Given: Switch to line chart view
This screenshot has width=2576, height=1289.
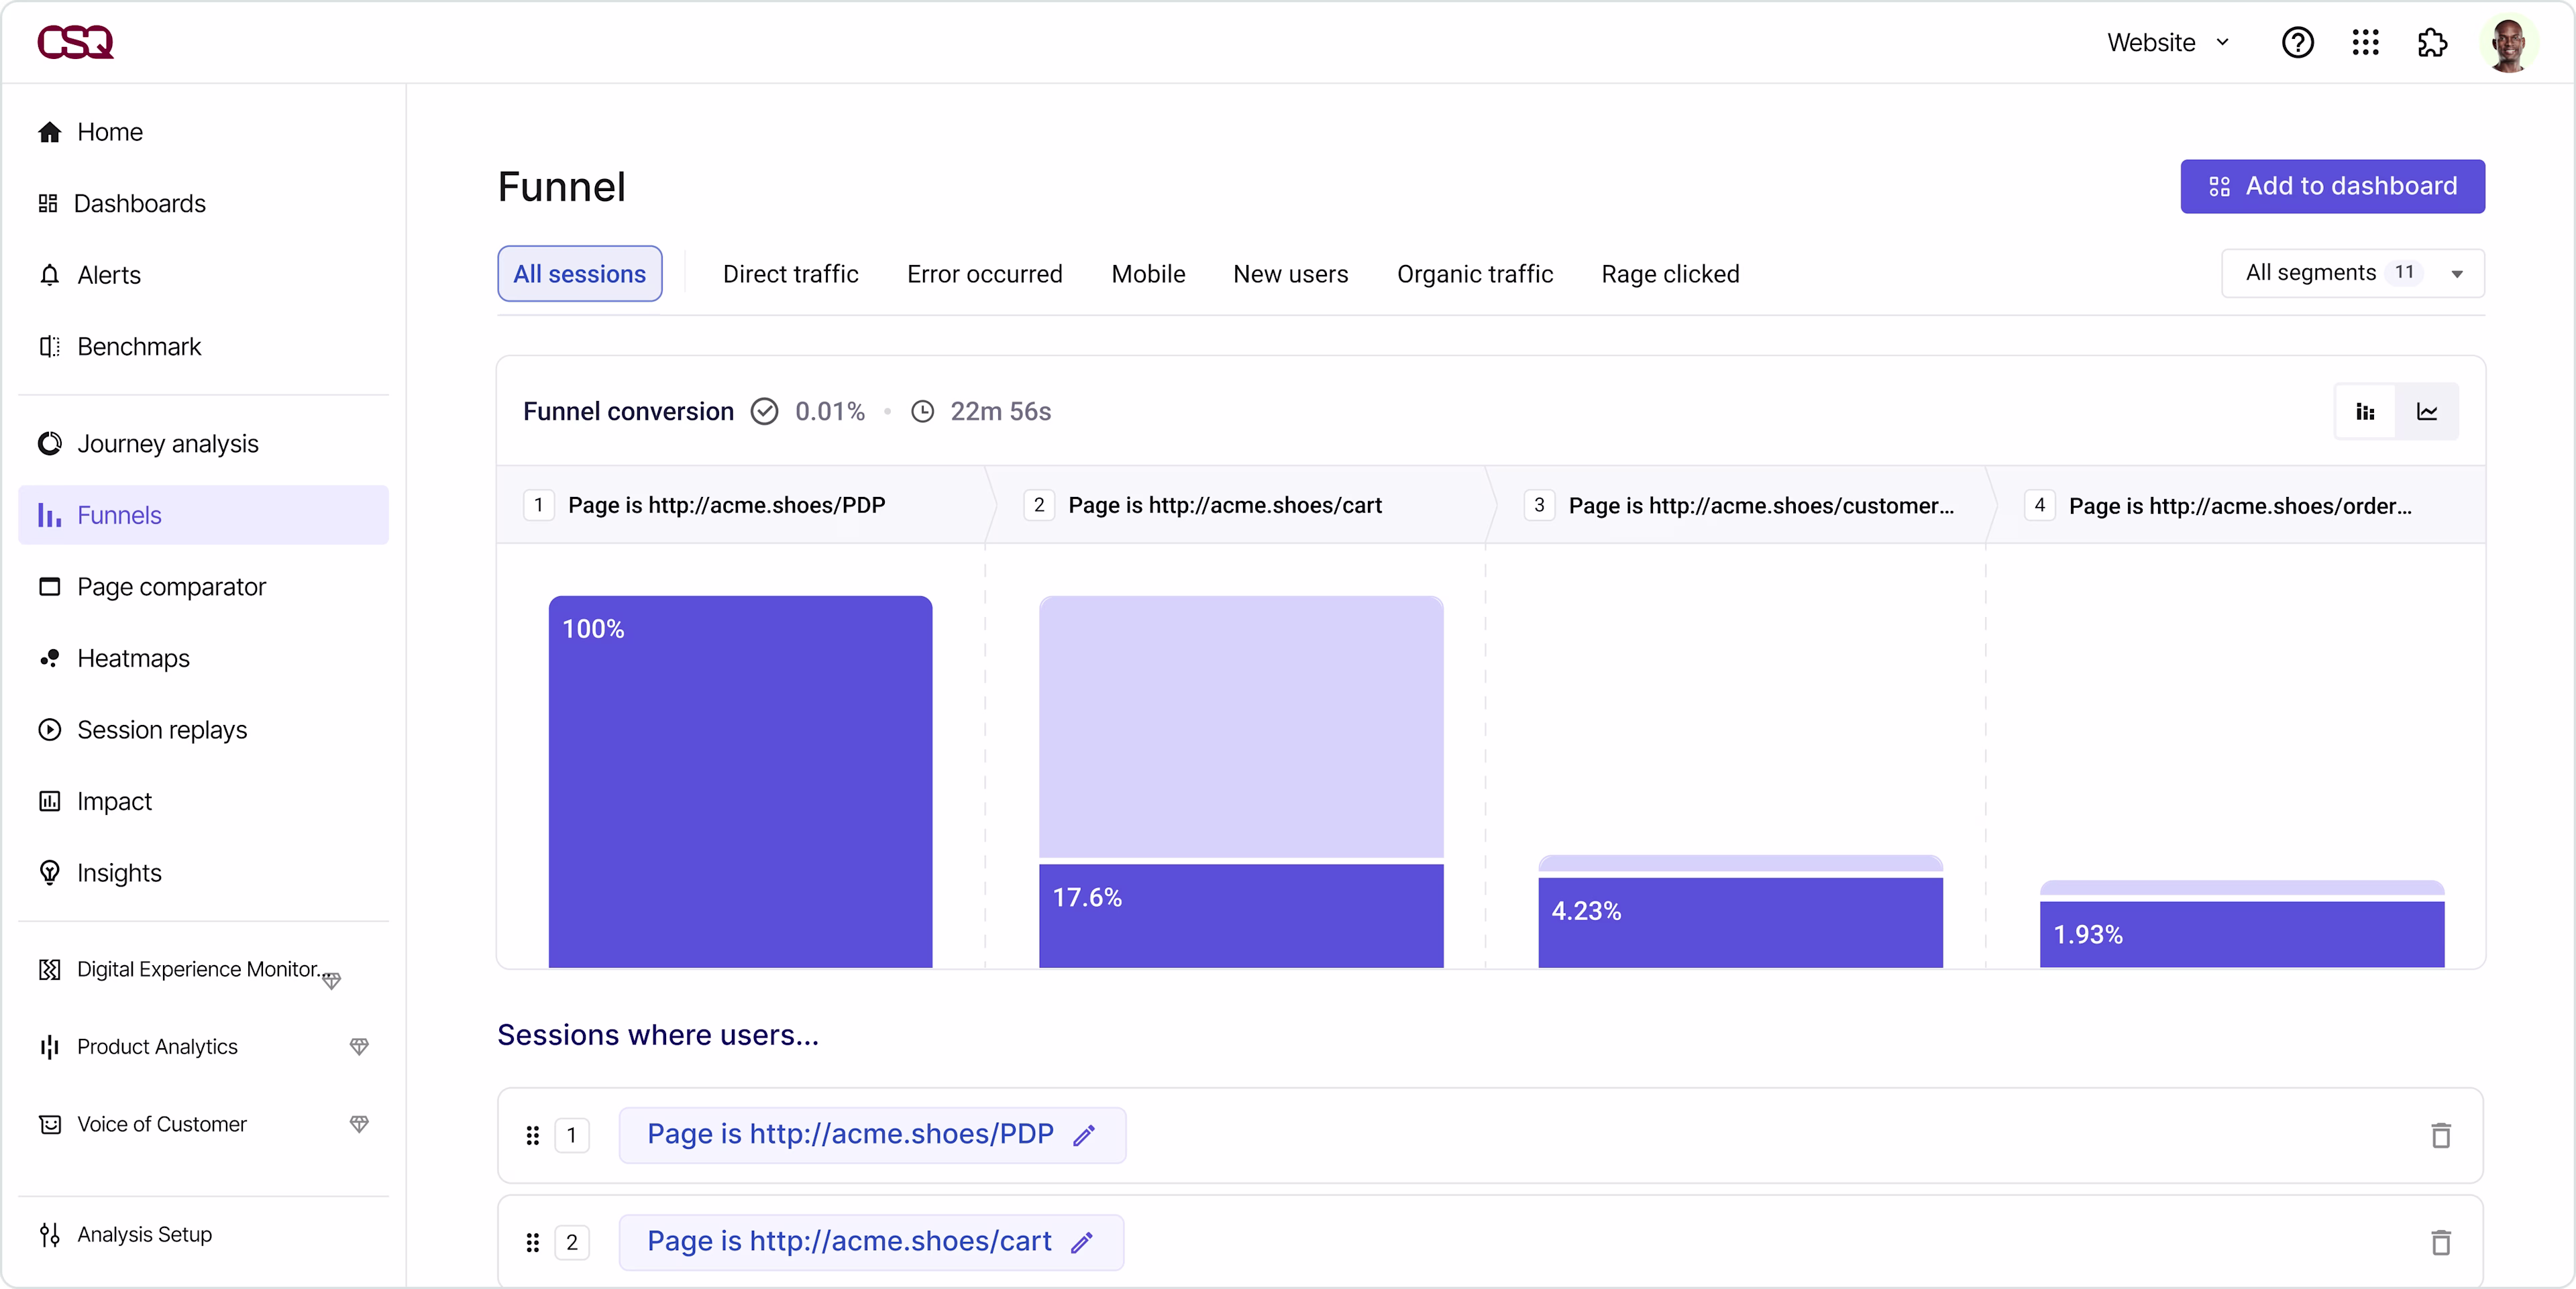Looking at the screenshot, I should point(2427,412).
